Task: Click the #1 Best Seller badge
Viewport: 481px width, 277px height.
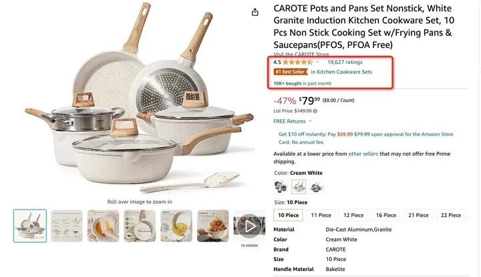Action: coord(293,71)
